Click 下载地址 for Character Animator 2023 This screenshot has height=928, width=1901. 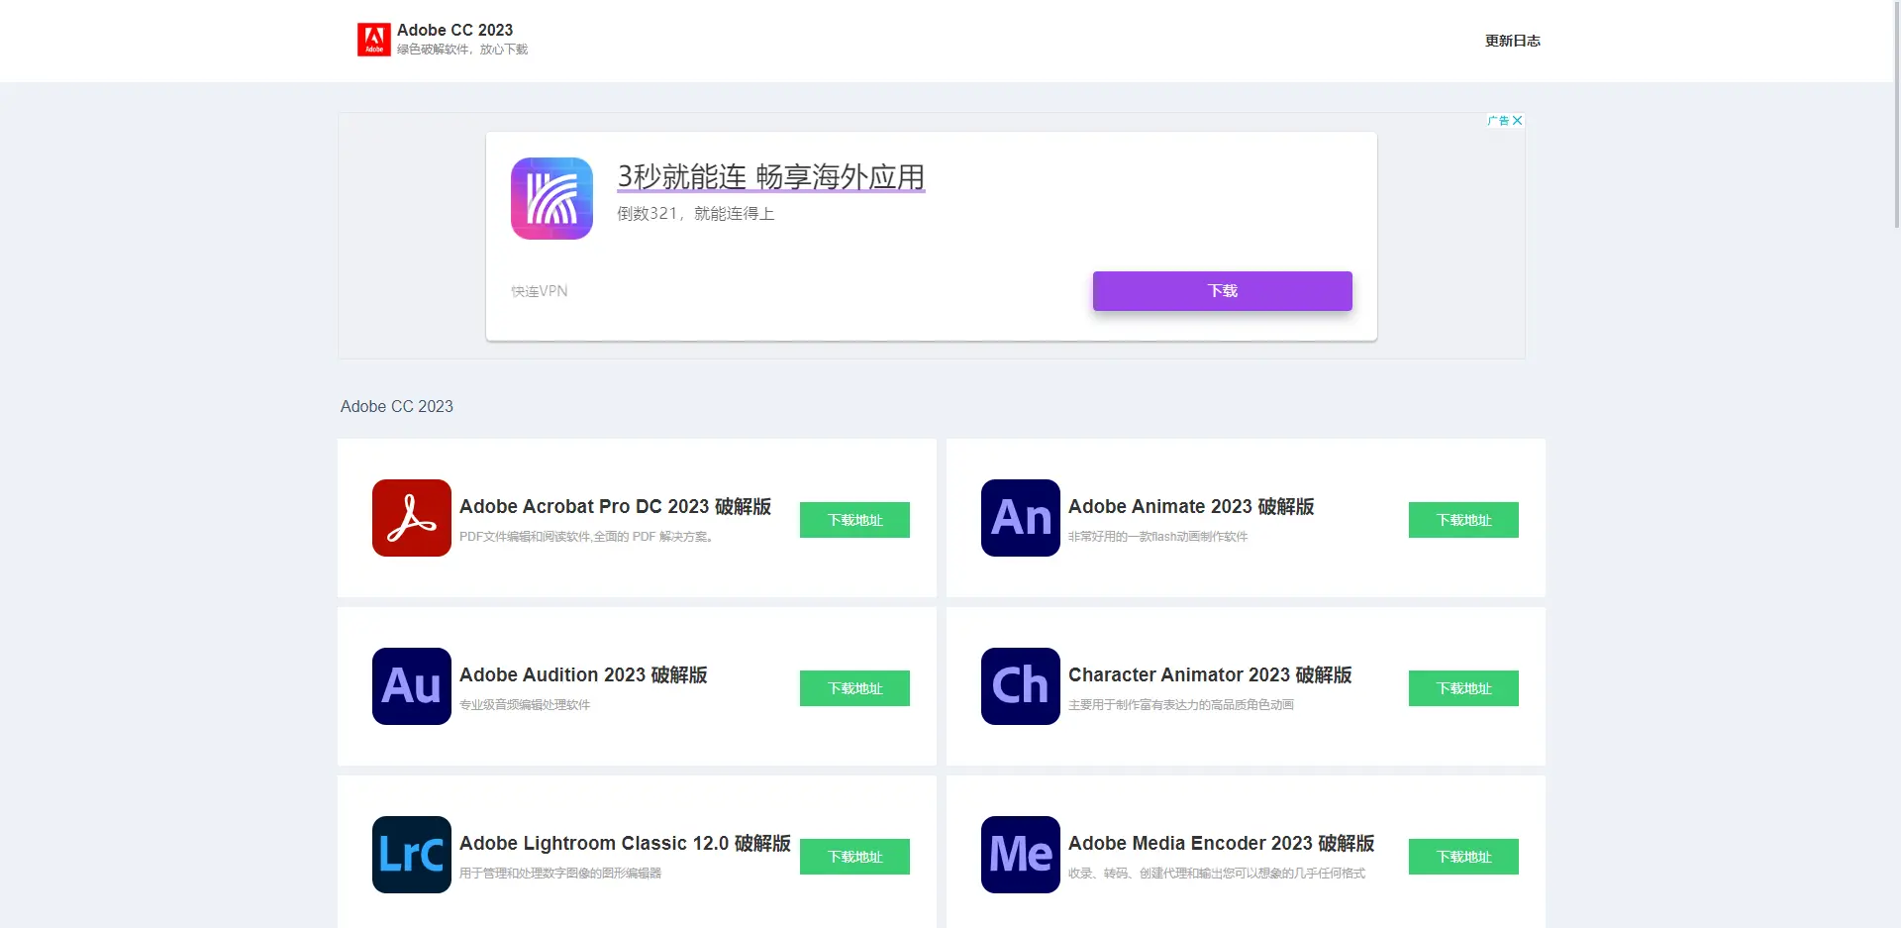pos(1463,688)
